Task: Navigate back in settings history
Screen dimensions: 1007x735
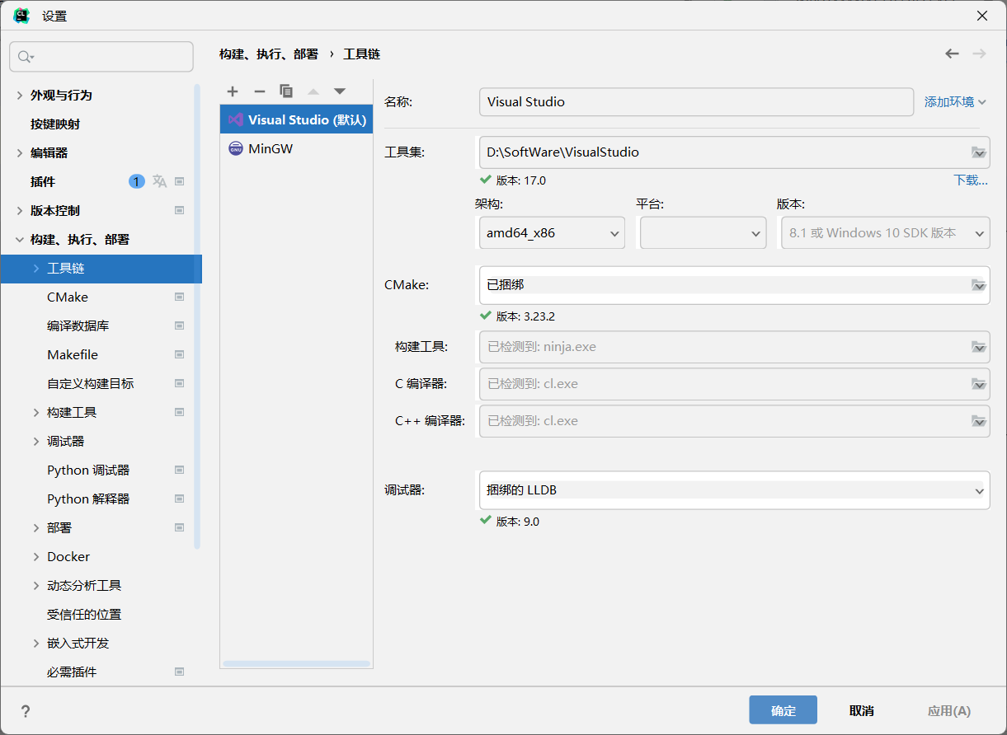Action: (x=952, y=54)
